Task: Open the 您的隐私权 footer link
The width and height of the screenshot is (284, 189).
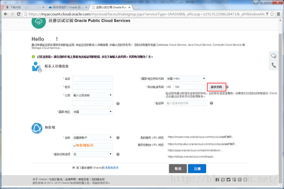Action: click(98, 179)
